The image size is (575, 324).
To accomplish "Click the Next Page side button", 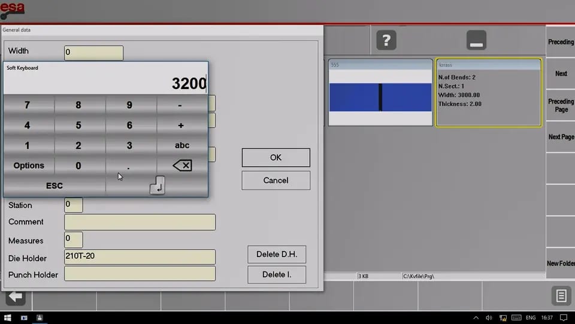I will pyautogui.click(x=561, y=136).
